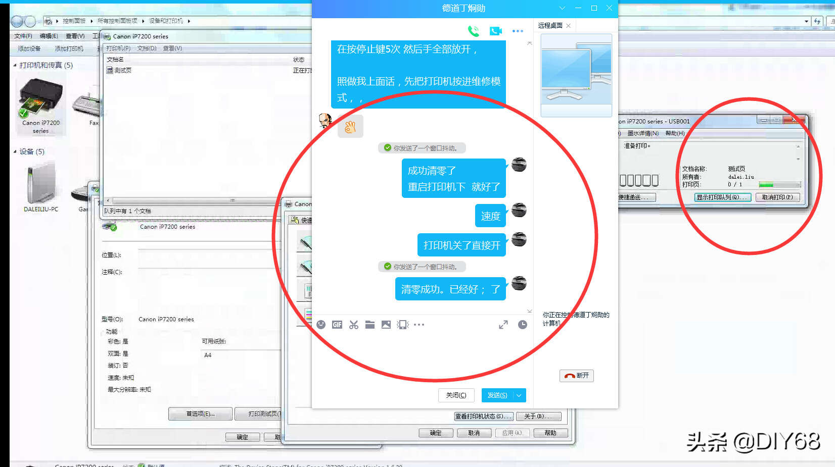This screenshot has width=835, height=467.
Task: Start a video call in chat window
Action: pyautogui.click(x=496, y=31)
